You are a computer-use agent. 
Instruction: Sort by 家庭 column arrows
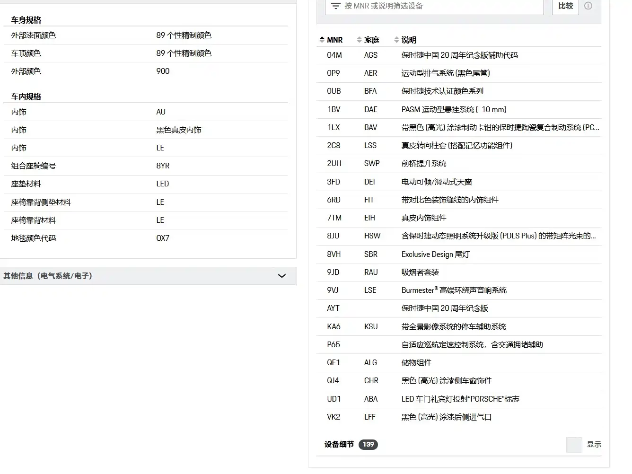pos(359,40)
